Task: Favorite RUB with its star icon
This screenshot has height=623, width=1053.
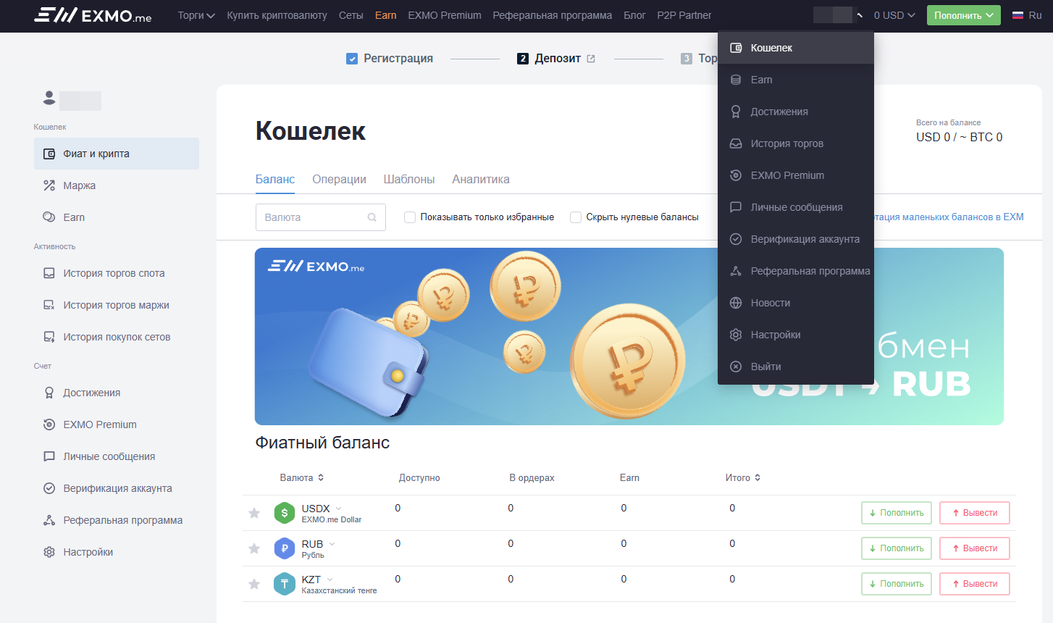Action: [254, 548]
